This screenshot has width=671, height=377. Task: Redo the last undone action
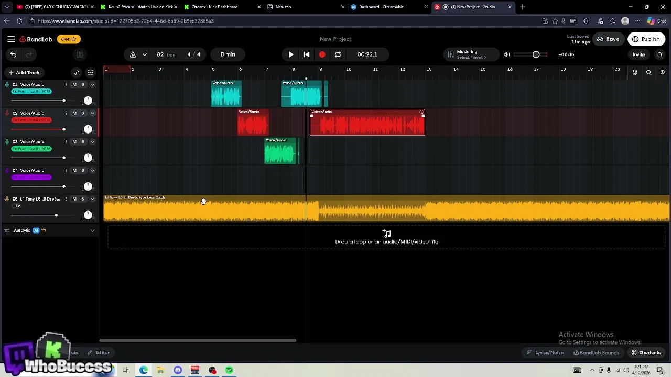pyautogui.click(x=29, y=54)
